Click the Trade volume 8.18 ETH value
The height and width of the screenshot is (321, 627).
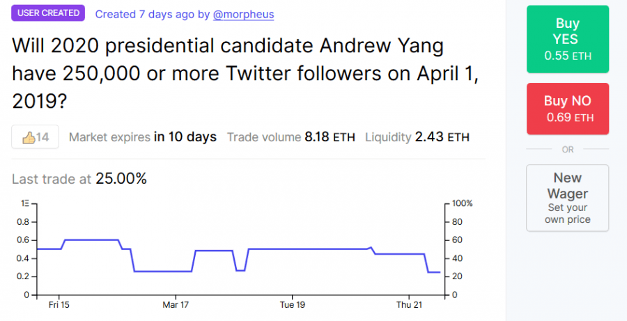coord(330,137)
